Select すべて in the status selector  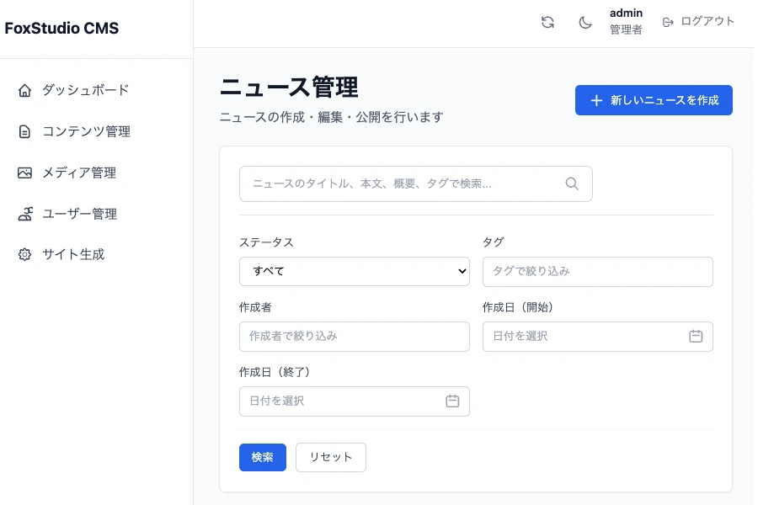pos(354,271)
